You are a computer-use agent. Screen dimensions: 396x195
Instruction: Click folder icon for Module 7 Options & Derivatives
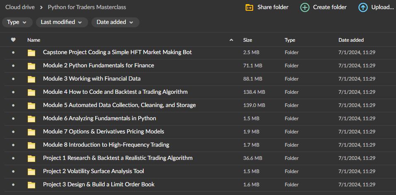coord(31,132)
